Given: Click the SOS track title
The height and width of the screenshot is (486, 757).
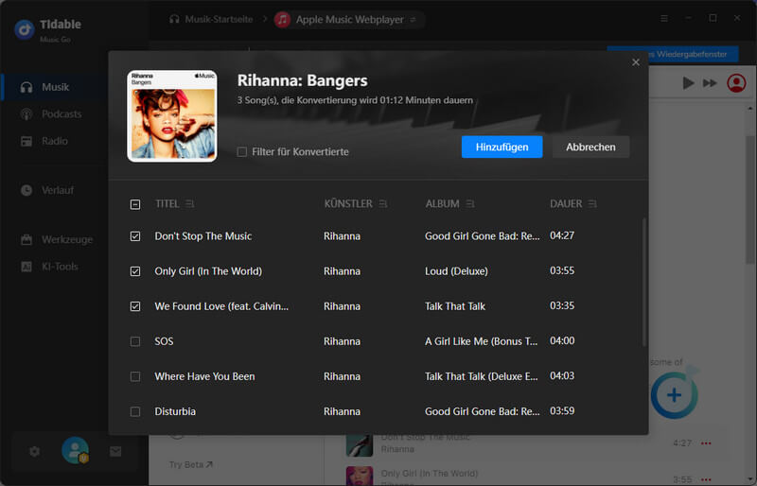Looking at the screenshot, I should point(164,341).
